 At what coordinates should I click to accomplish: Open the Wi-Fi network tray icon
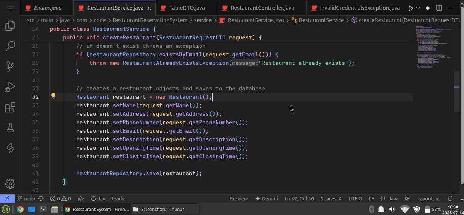point(404,209)
